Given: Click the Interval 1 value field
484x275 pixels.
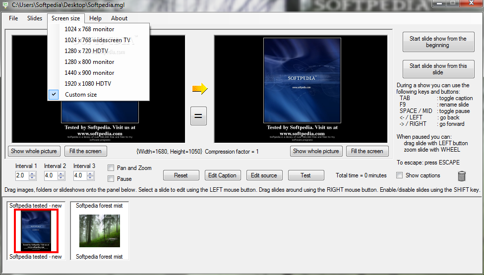Looking at the screenshot, I should pyautogui.click(x=22, y=176).
